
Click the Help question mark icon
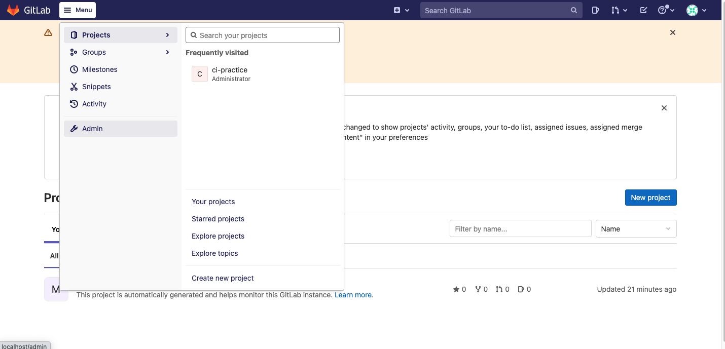[663, 10]
